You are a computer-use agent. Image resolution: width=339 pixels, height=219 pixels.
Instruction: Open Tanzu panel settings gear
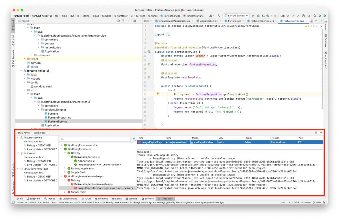pos(316,133)
